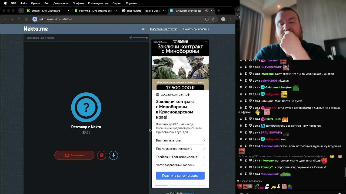Ban Fabulous_Max with the shield icon
Image resolution: width=346 pixels, height=194 pixels.
(251, 101)
